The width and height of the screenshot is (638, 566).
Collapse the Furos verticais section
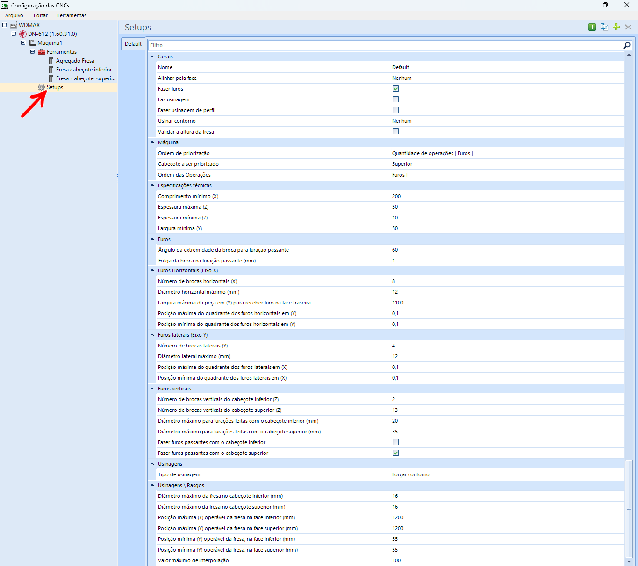click(152, 389)
